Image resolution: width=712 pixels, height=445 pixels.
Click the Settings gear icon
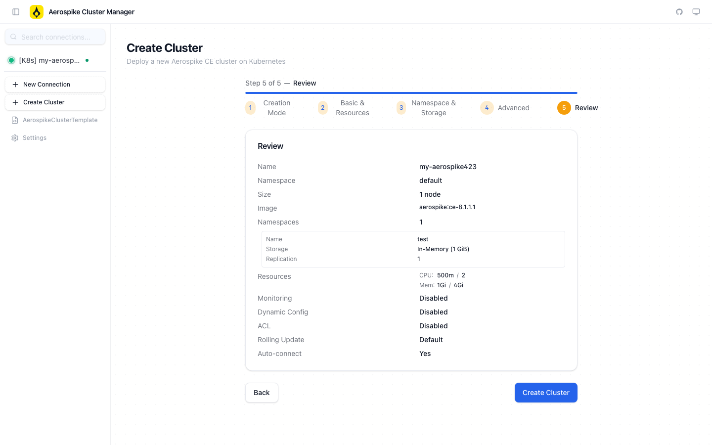coord(15,138)
